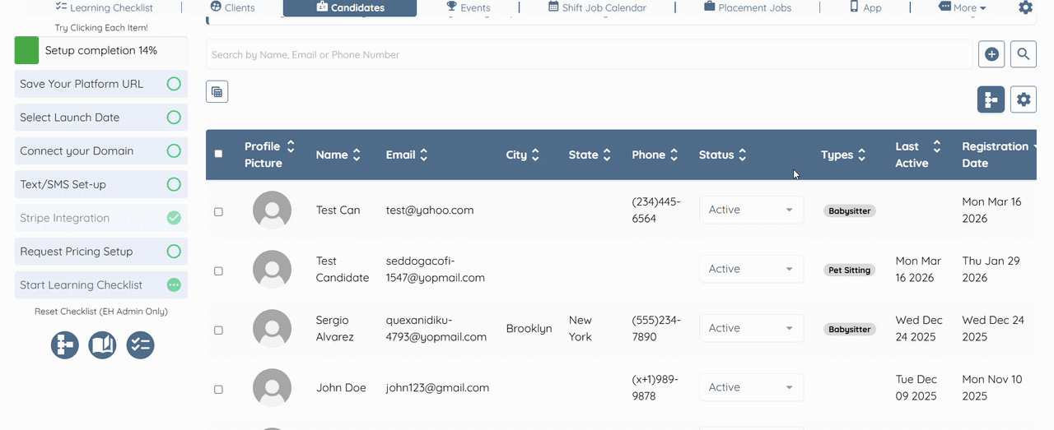Open Test Candidate's Active status dropdown
This screenshot has width=1054, height=430.
pos(751,269)
